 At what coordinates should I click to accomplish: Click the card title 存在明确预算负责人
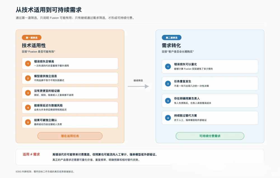pyautogui.click(x=187, y=98)
